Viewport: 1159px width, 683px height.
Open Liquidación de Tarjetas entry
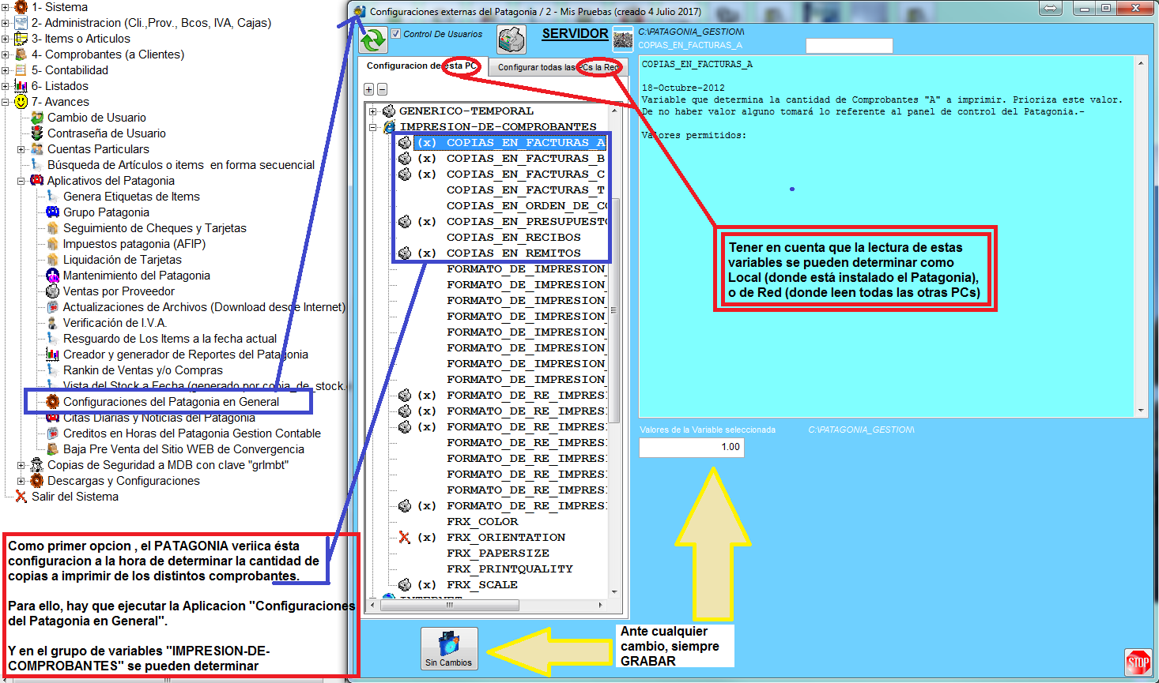coord(123,260)
